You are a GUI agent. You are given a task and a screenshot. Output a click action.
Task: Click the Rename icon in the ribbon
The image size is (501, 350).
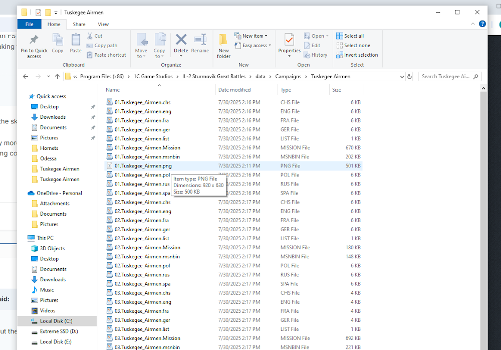coord(200,41)
